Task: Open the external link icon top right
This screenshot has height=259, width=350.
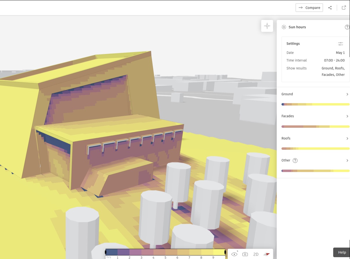Action: pyautogui.click(x=344, y=8)
